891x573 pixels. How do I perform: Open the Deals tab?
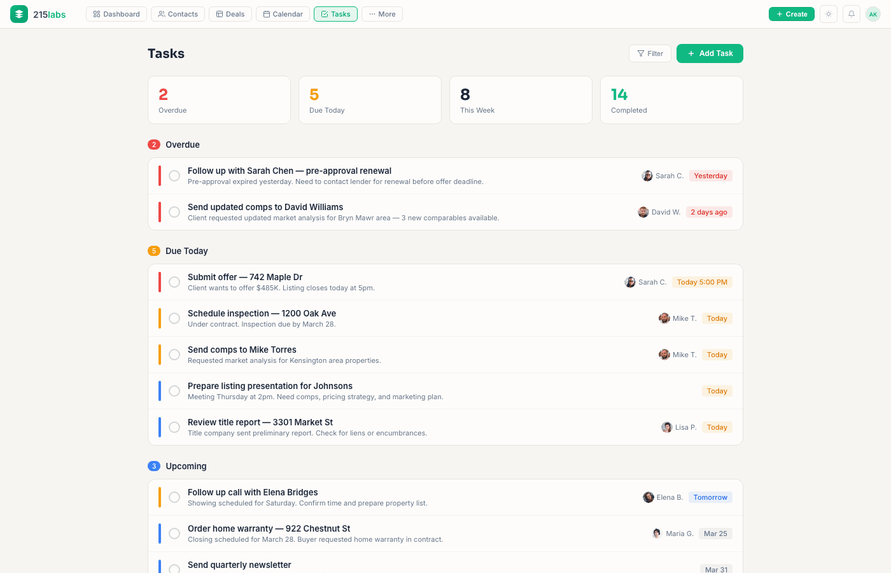(x=230, y=13)
